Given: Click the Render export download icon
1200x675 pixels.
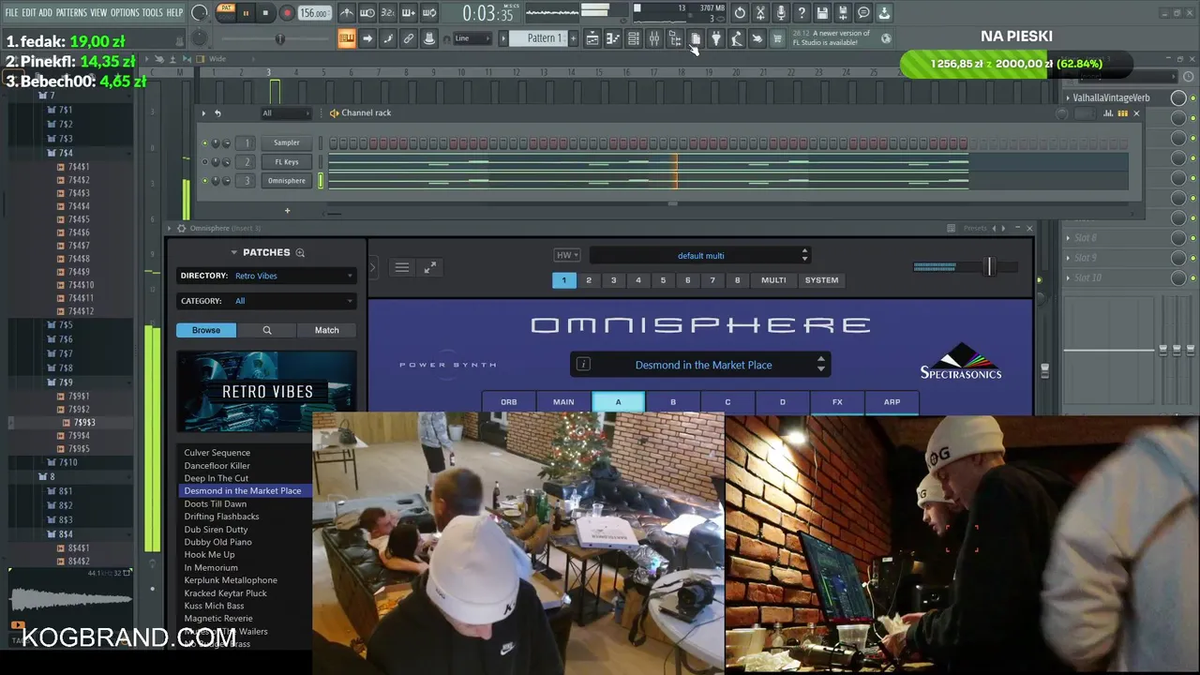Looking at the screenshot, I should point(884,13).
